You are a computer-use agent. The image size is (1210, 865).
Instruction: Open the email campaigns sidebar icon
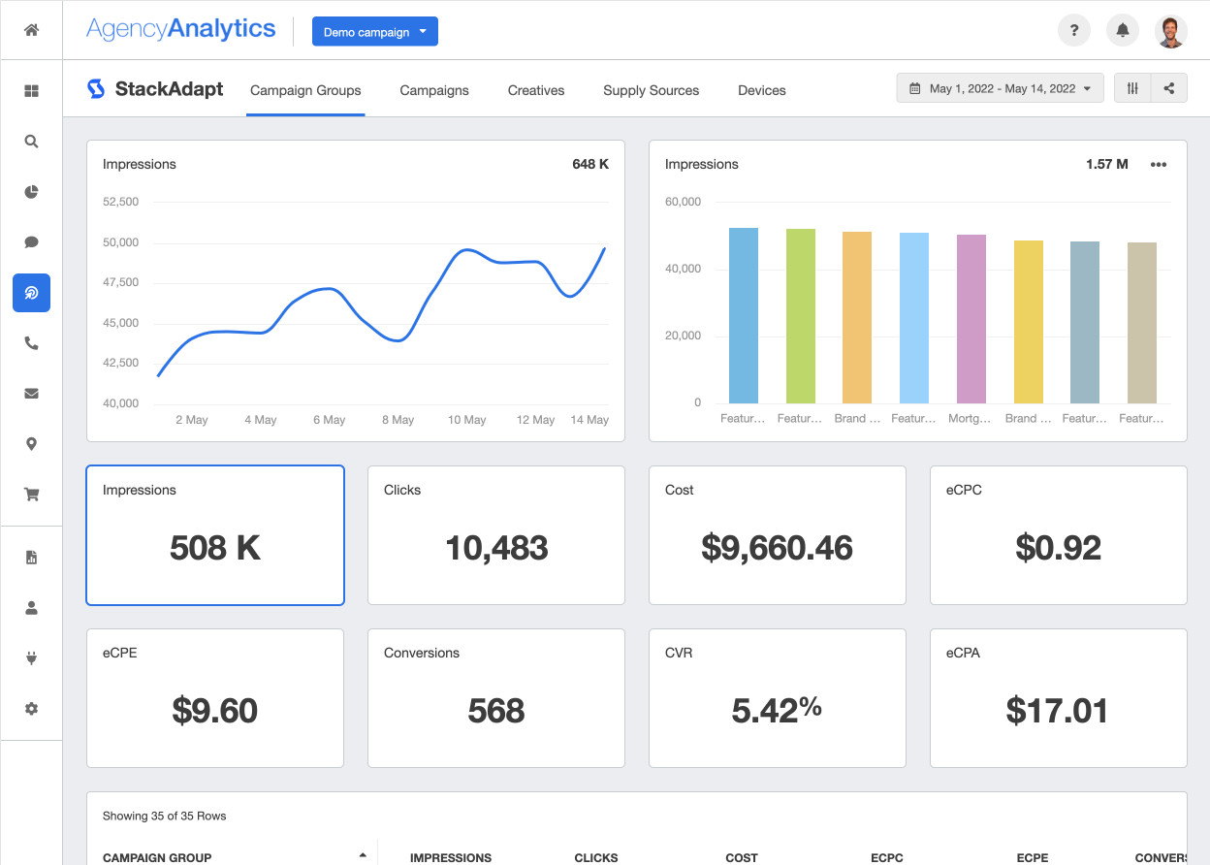31,393
